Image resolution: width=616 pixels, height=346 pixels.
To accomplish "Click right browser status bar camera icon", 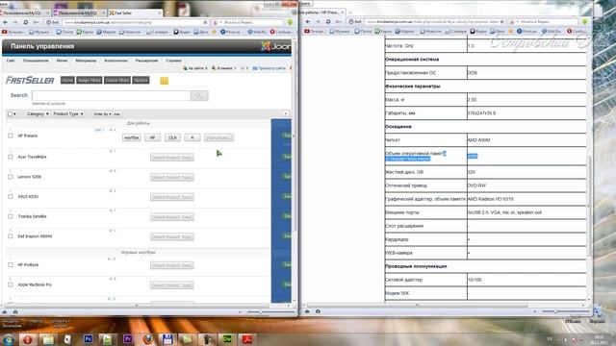I will click(x=318, y=311).
